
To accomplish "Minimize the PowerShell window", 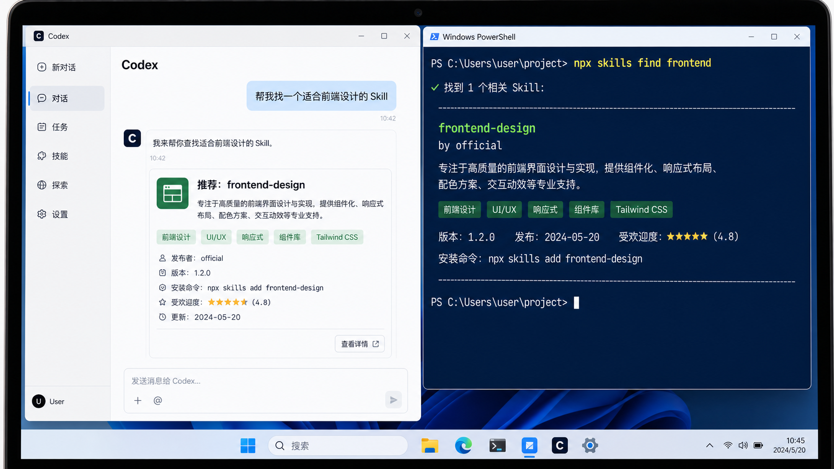I will [x=751, y=37].
